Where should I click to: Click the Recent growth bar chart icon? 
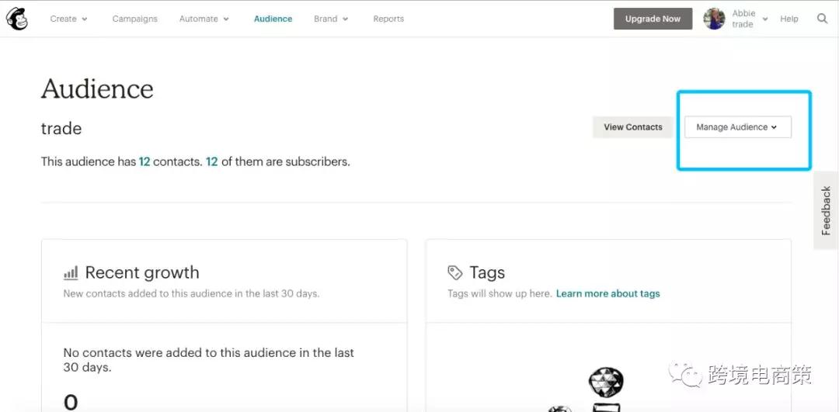pyautogui.click(x=71, y=273)
